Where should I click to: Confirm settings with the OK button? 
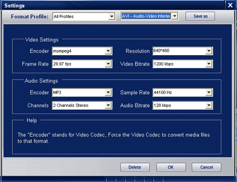pyautogui.click(x=171, y=167)
